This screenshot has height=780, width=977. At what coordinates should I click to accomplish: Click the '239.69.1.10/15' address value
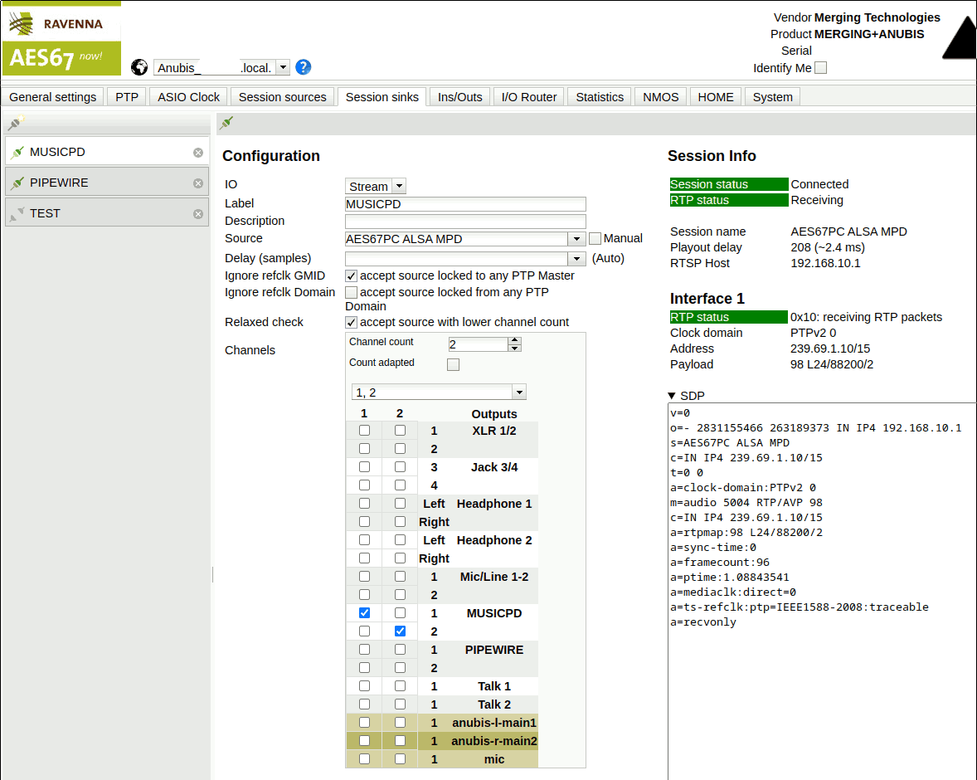(x=830, y=349)
